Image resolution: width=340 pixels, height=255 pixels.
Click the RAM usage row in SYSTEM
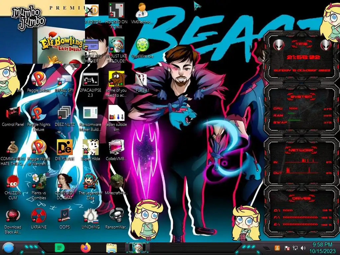(303, 115)
